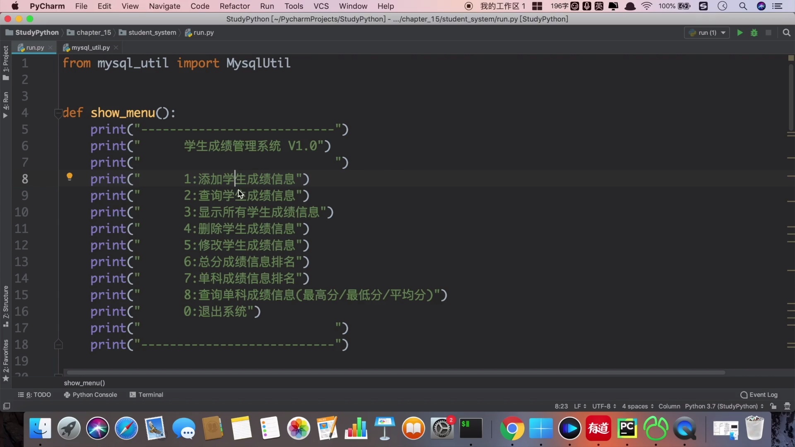Open the Terminal tool window

[x=147, y=395]
